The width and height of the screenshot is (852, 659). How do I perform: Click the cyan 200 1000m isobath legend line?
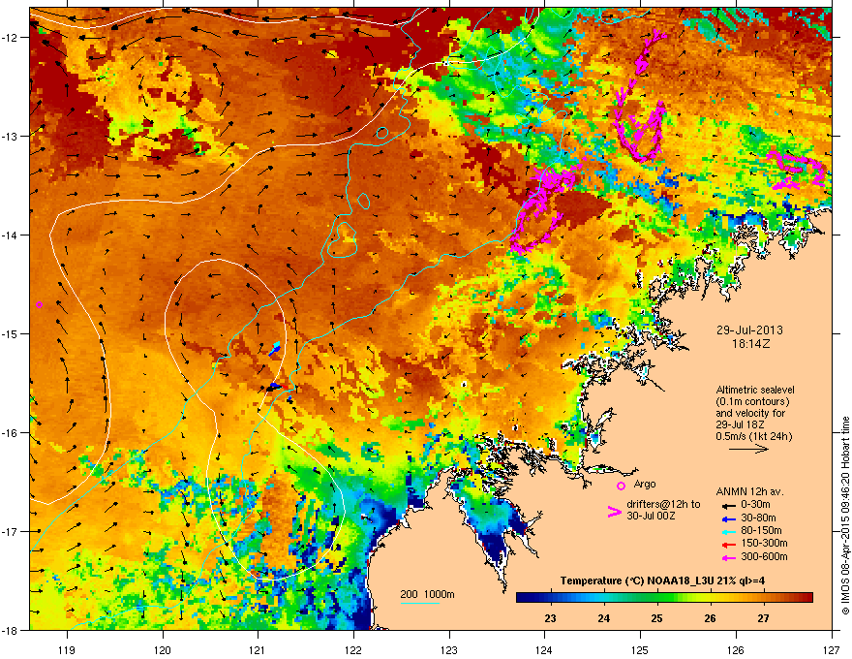(420, 603)
